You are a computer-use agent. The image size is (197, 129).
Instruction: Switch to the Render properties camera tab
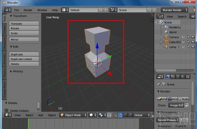pyautogui.click(x=168, y=77)
